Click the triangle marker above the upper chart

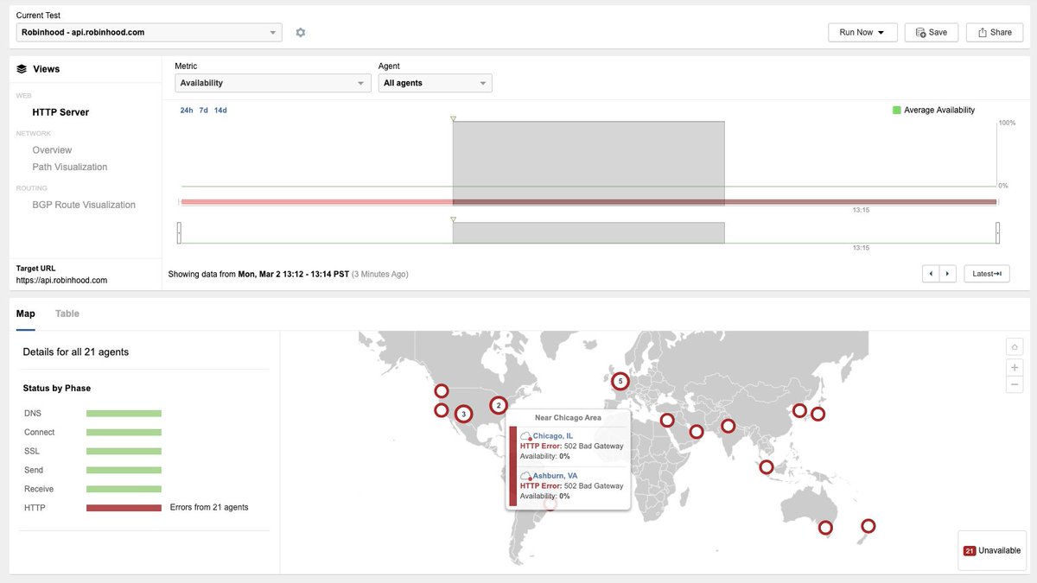click(x=453, y=119)
